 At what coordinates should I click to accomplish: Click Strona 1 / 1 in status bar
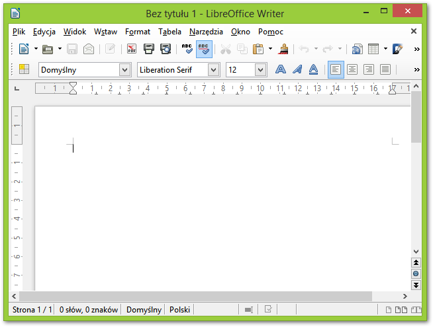click(32, 310)
